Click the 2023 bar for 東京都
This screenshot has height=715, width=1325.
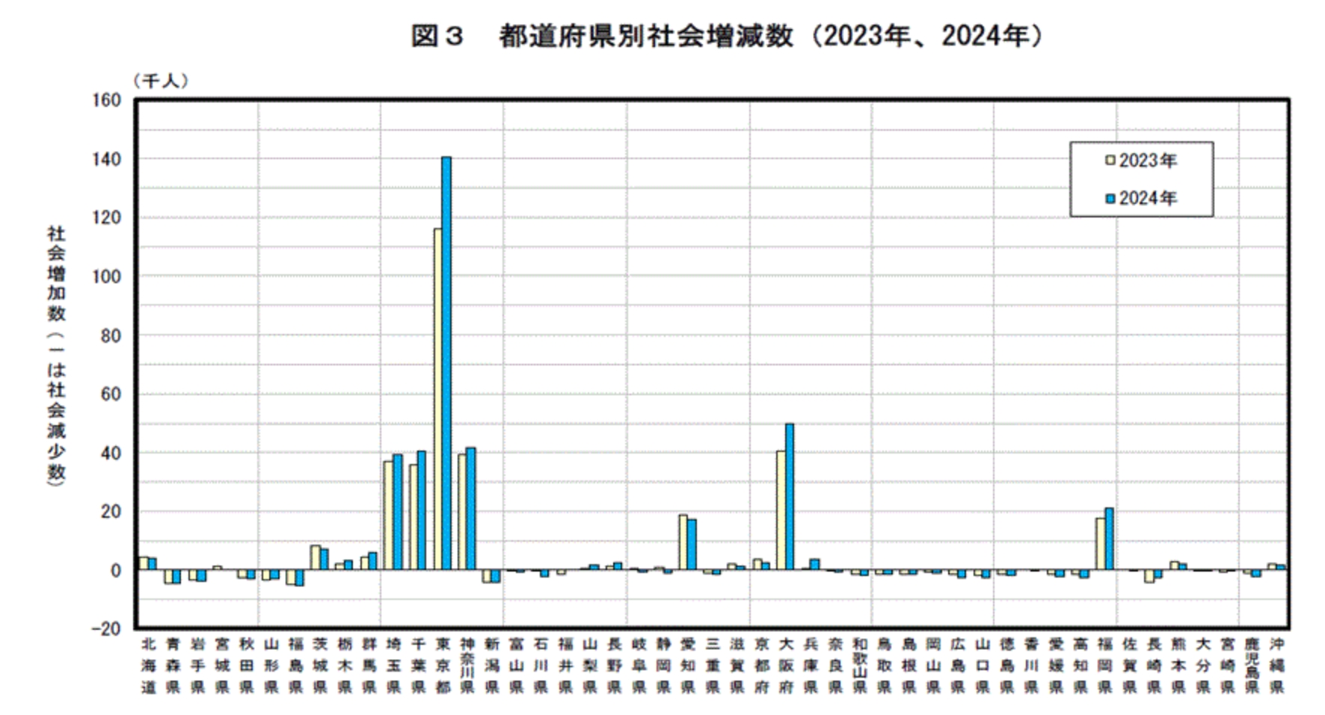438,399
